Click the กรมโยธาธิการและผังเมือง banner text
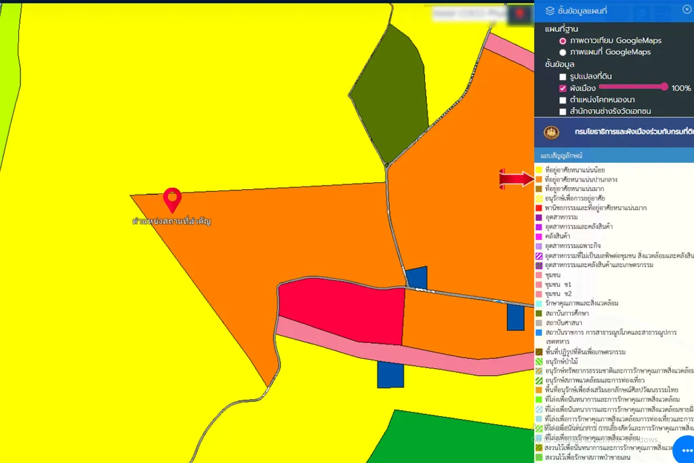 click(634, 132)
